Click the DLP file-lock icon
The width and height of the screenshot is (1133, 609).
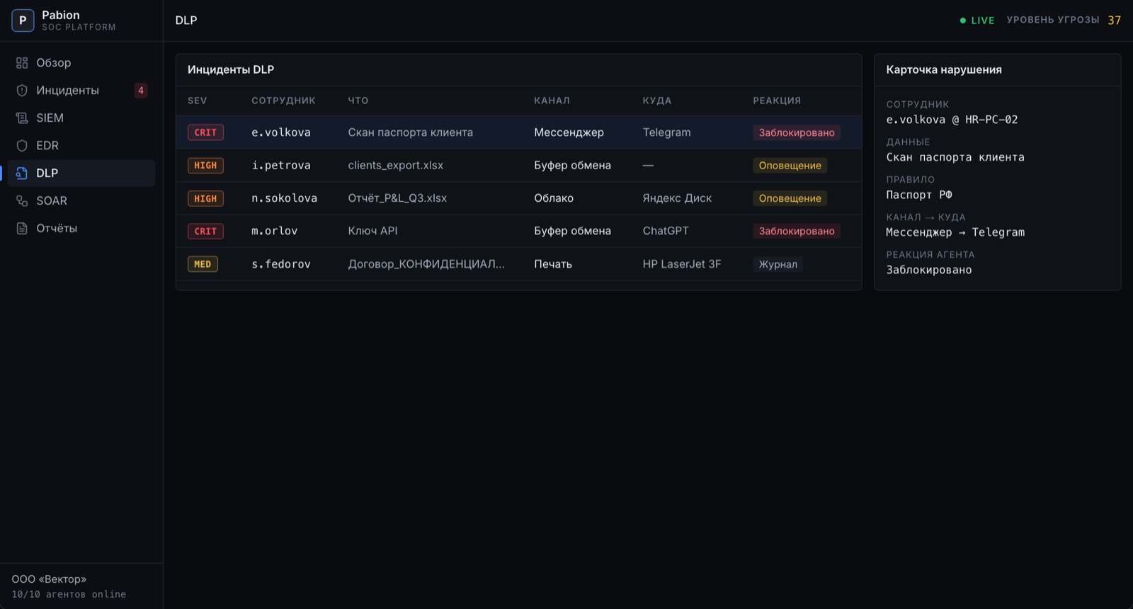22,173
